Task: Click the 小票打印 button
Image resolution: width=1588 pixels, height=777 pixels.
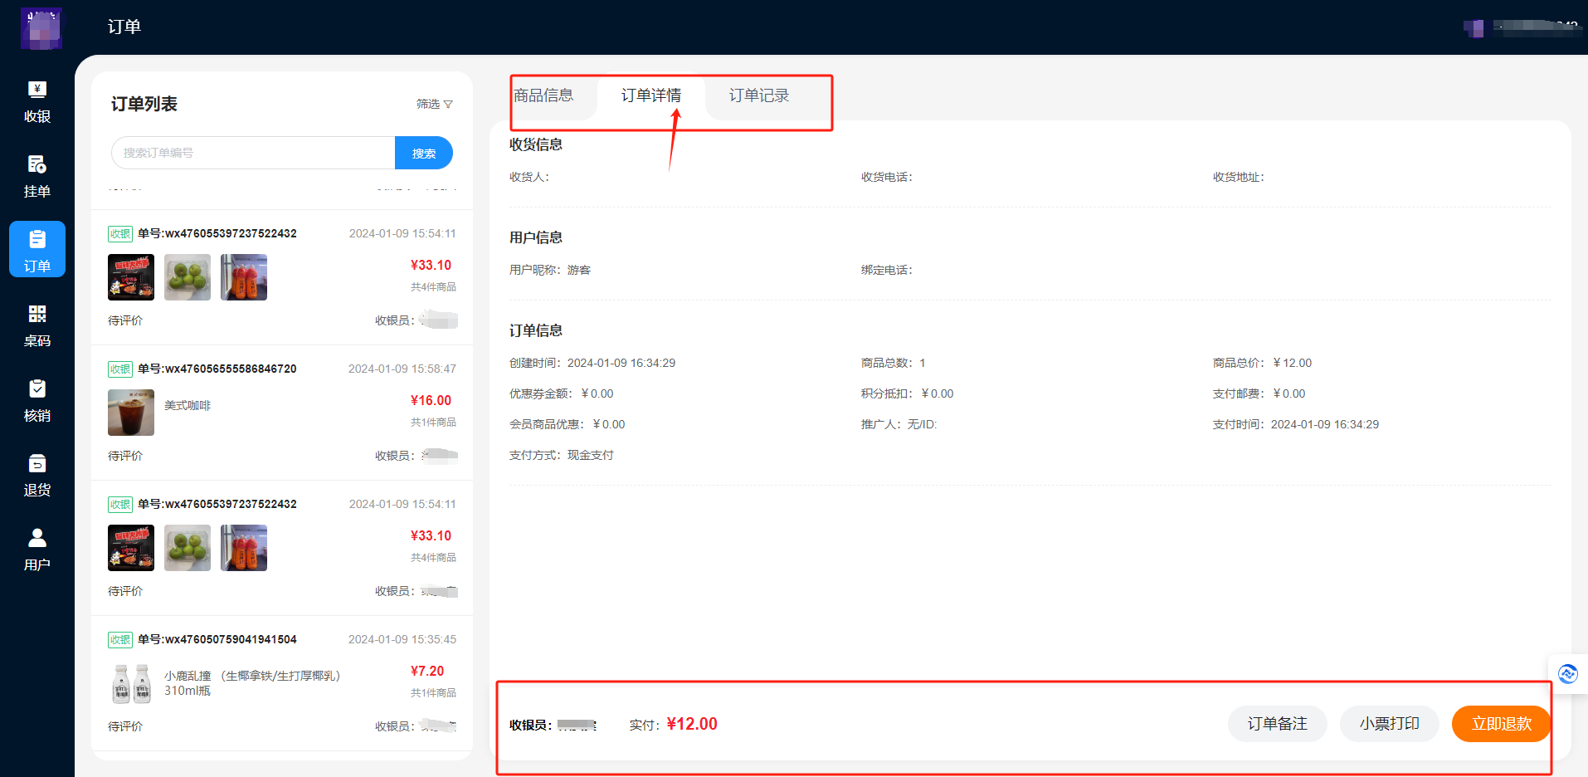Action: click(x=1389, y=724)
